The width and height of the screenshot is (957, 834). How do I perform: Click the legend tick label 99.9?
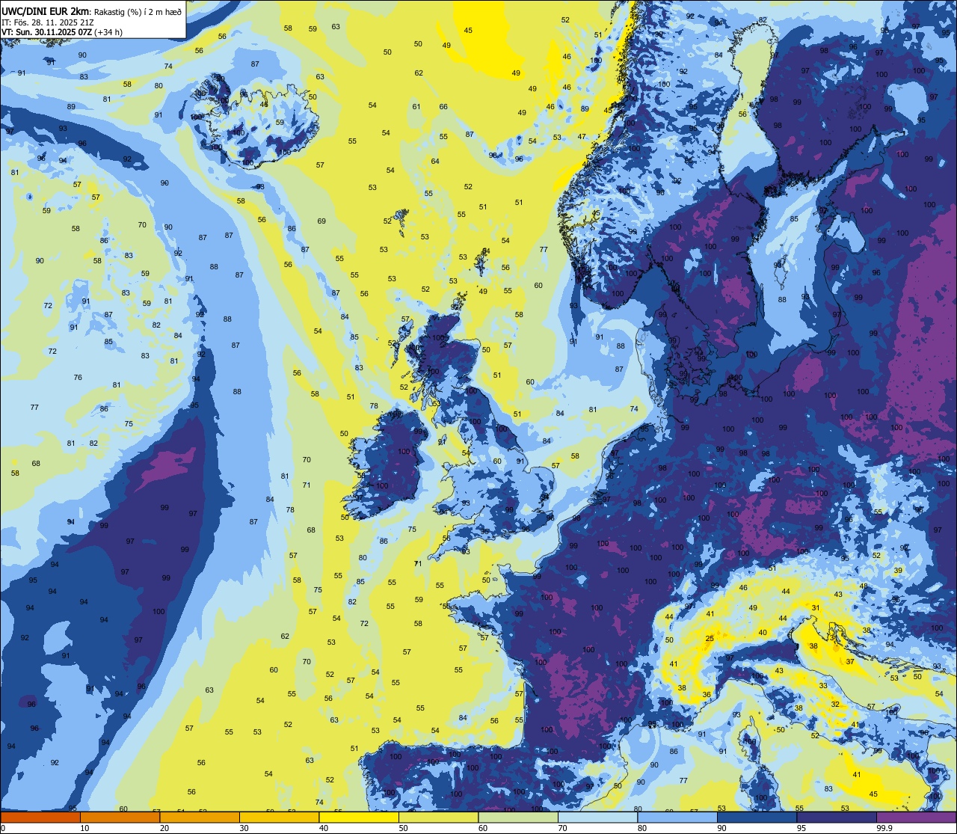pyautogui.click(x=884, y=828)
